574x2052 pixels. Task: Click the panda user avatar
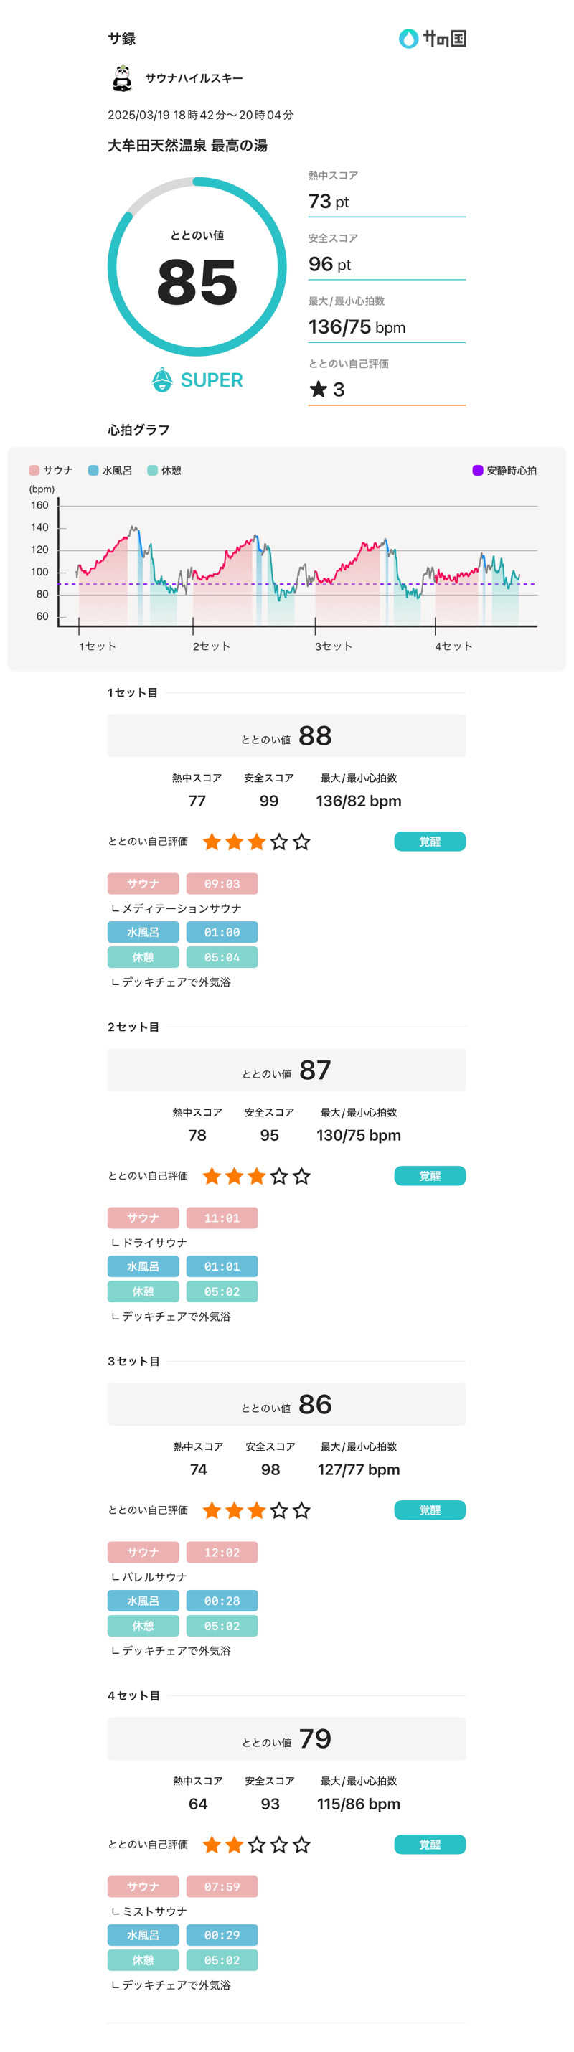(x=122, y=78)
